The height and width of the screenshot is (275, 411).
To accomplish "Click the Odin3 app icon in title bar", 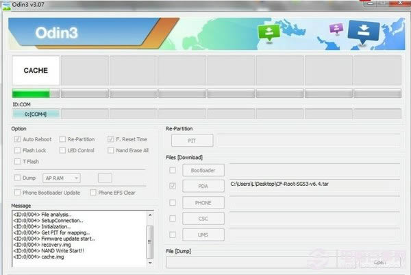I will tap(5, 5).
